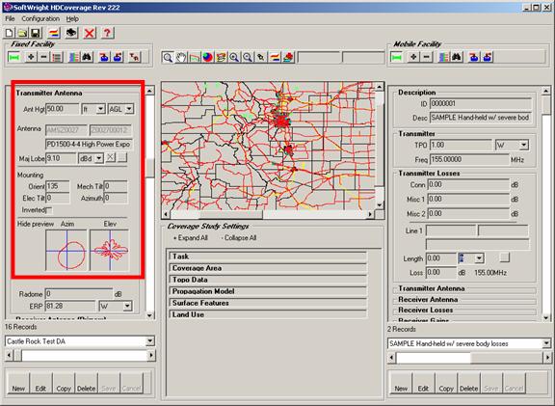The width and height of the screenshot is (555, 406).
Task: Open the W unit dropdown beside ERP
Action: coord(127,306)
